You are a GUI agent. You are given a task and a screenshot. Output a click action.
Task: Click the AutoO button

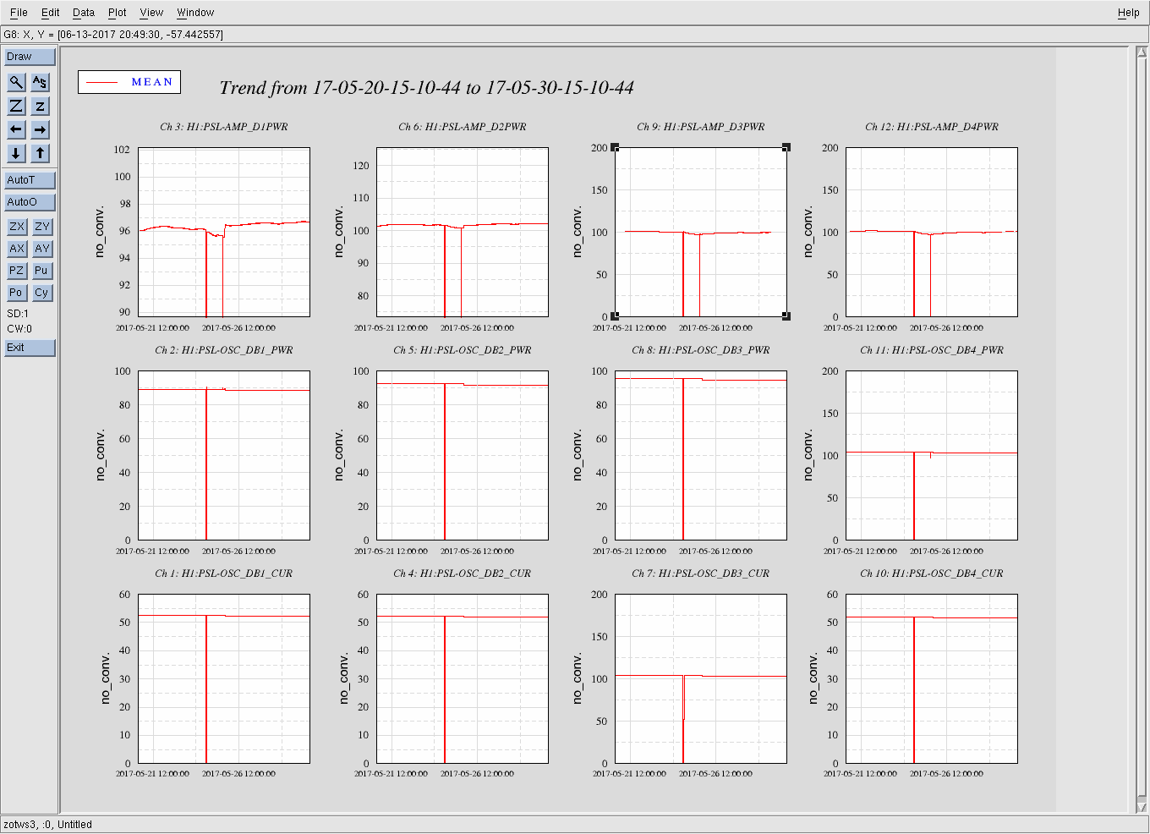point(30,202)
